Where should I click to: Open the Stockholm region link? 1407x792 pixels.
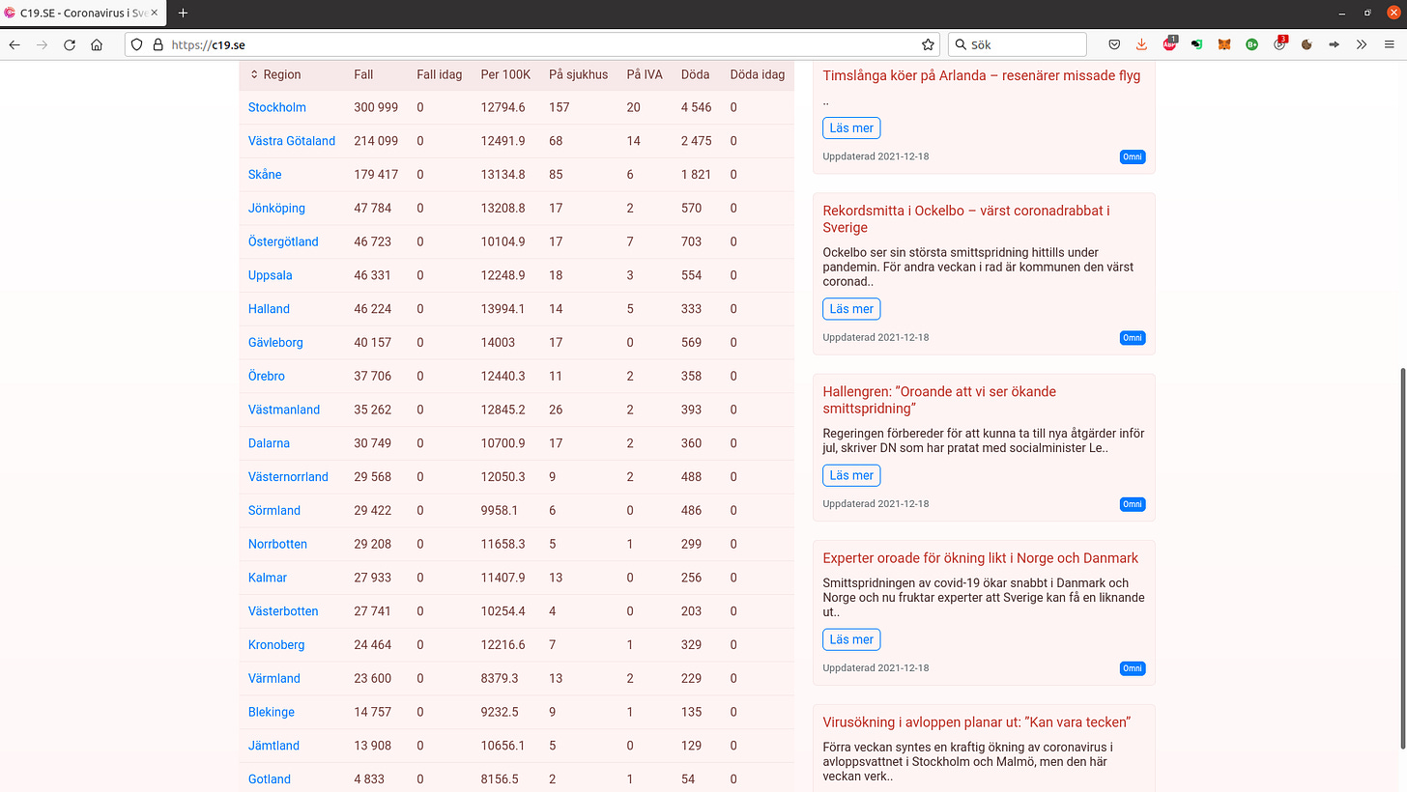(277, 107)
